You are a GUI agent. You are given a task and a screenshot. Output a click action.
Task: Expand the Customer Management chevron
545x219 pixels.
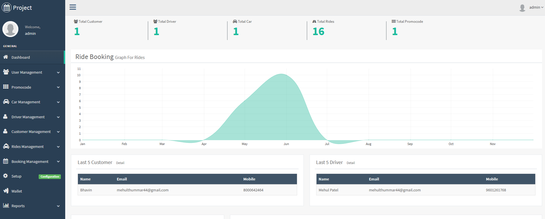58,132
